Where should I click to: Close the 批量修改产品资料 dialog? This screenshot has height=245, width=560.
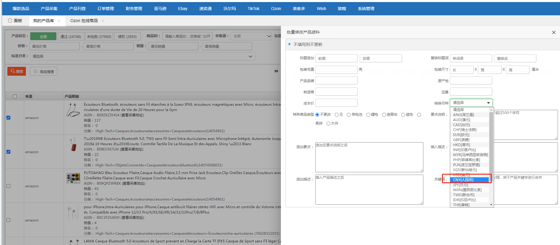(x=554, y=32)
